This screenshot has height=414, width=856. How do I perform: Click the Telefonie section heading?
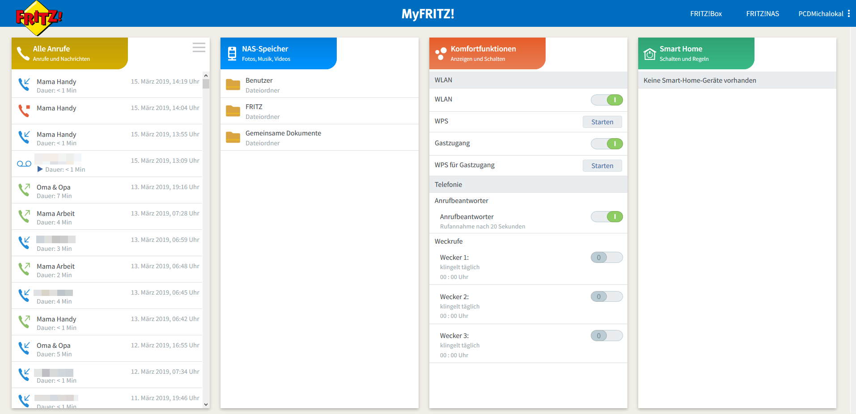tap(448, 185)
